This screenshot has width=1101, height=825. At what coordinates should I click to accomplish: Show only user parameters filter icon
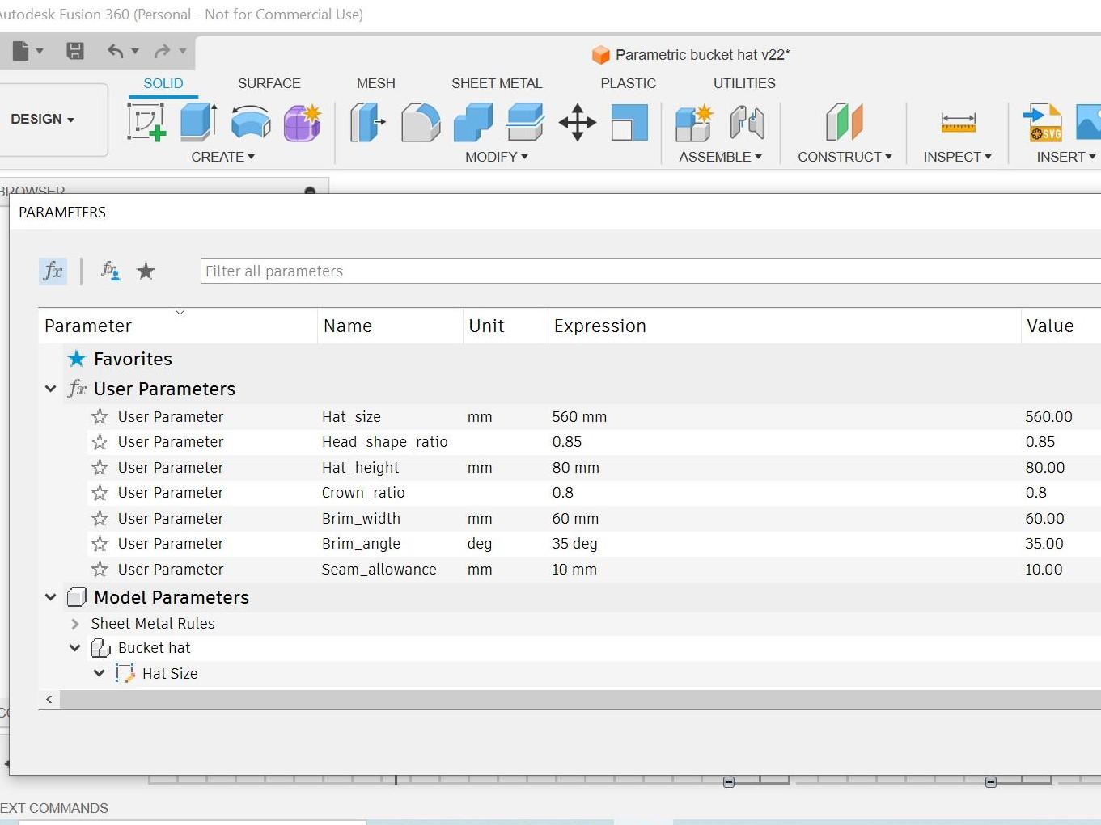(x=110, y=271)
